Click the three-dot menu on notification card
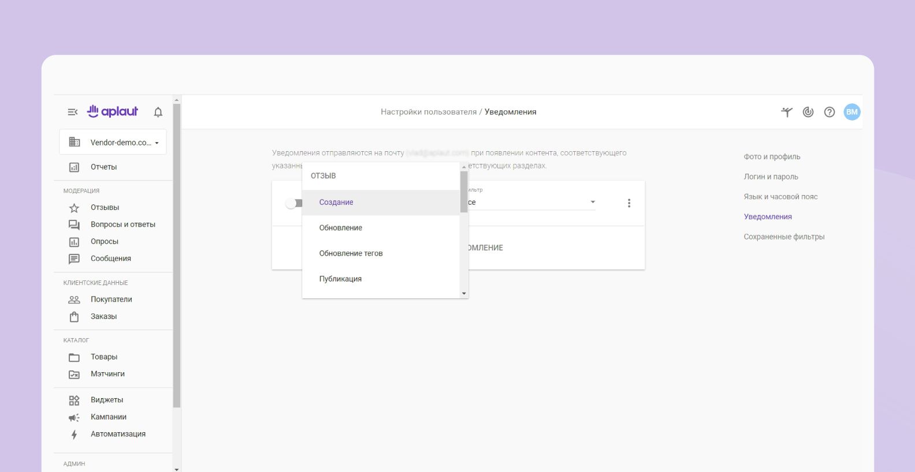The width and height of the screenshot is (915, 472). pos(628,203)
